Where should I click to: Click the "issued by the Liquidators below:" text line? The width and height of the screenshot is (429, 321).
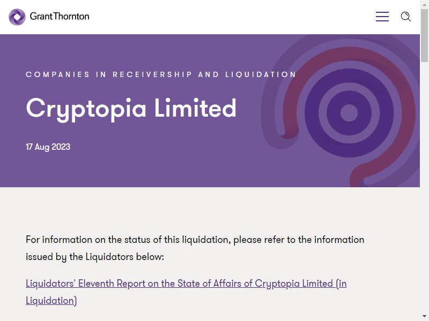(x=95, y=257)
